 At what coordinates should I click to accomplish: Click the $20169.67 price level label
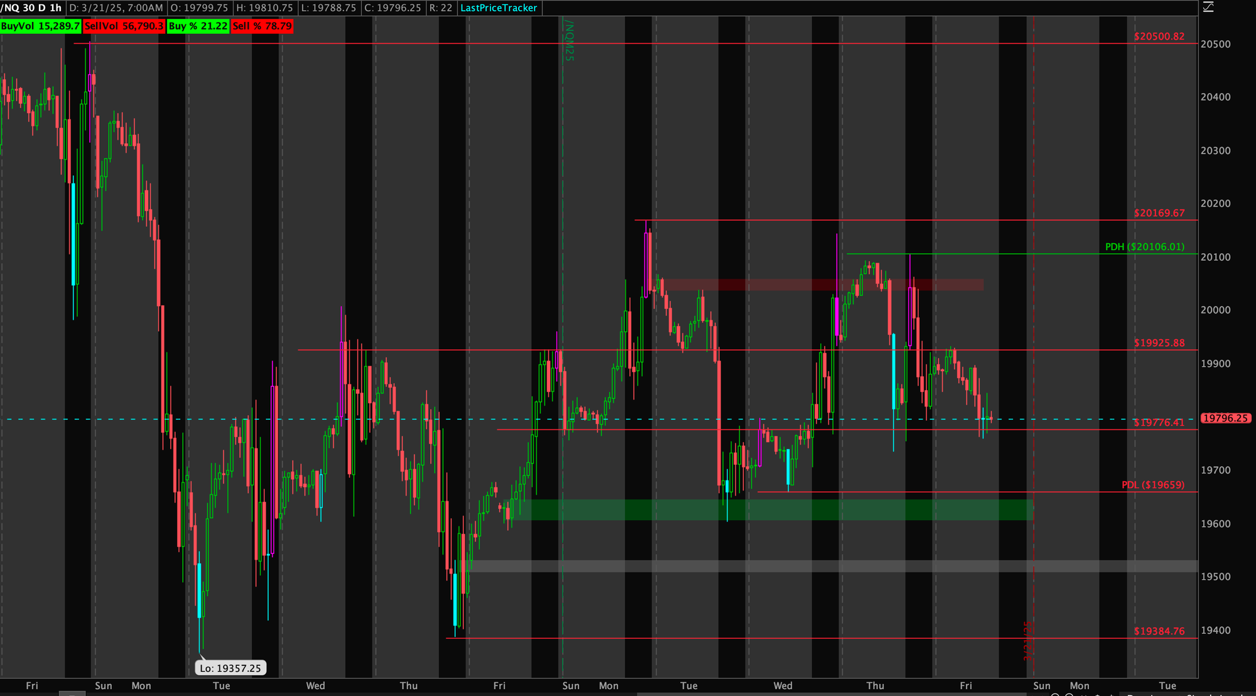(1159, 213)
